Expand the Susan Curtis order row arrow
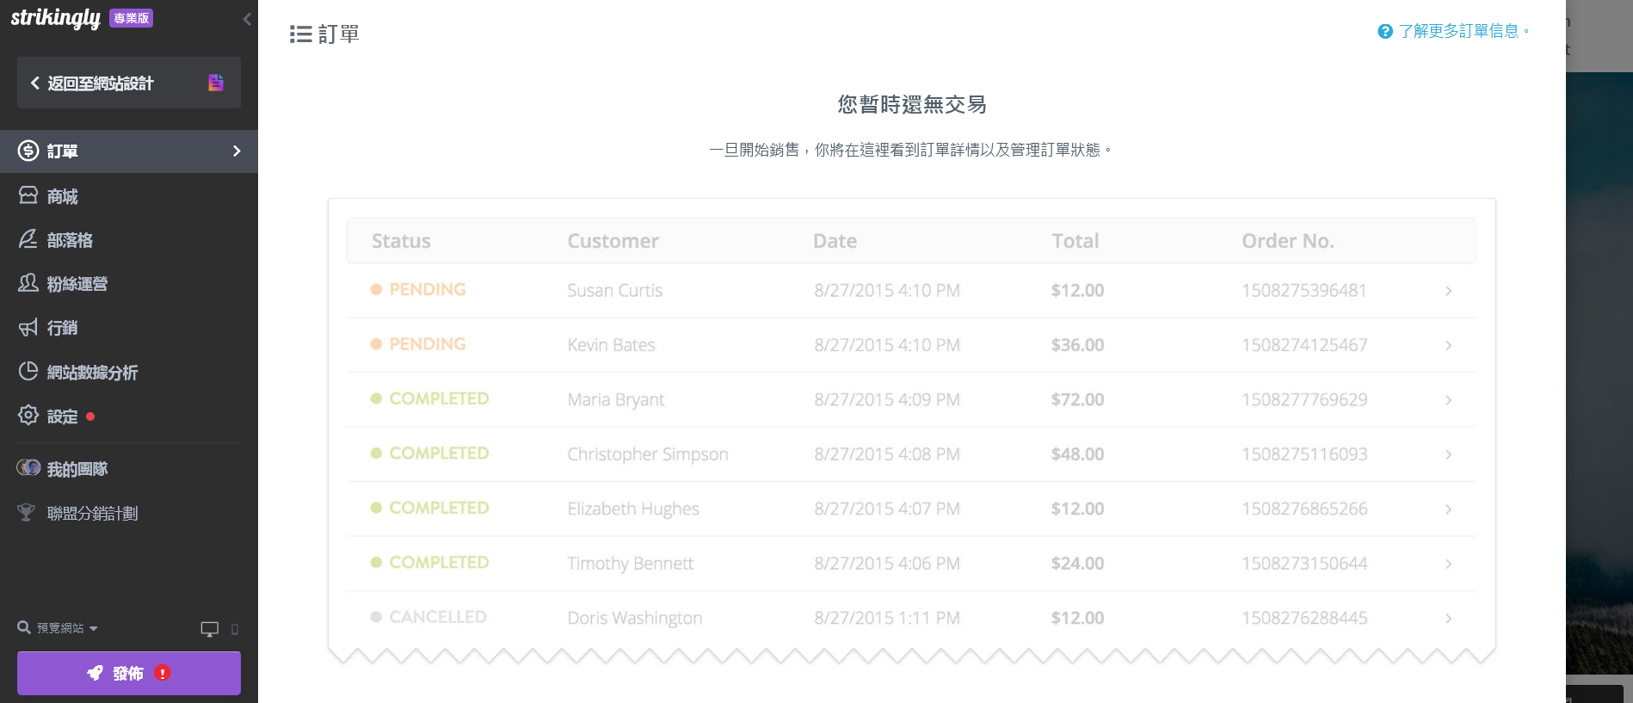 coord(1449,291)
